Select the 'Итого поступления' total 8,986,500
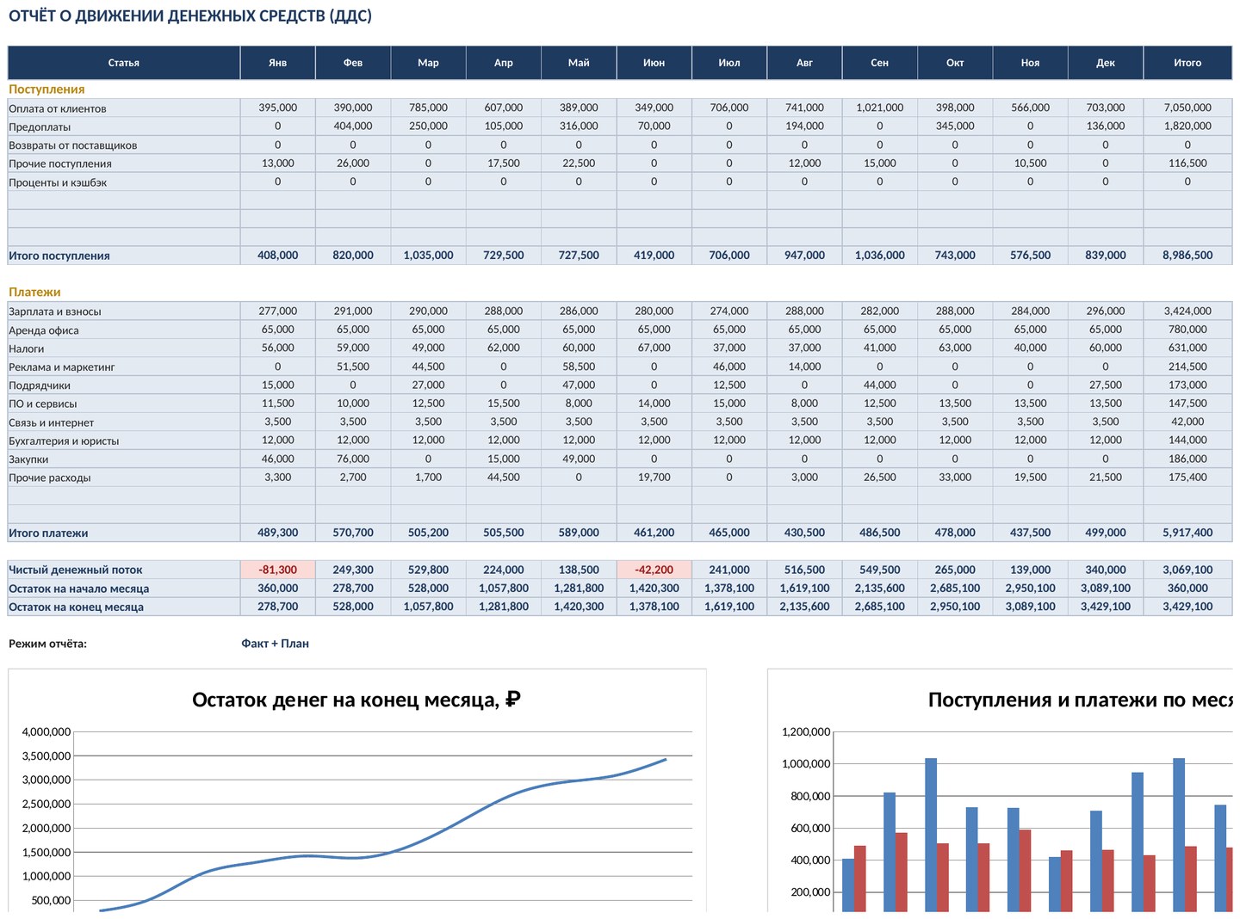Viewport: 1240px width, 919px height. point(1187,256)
